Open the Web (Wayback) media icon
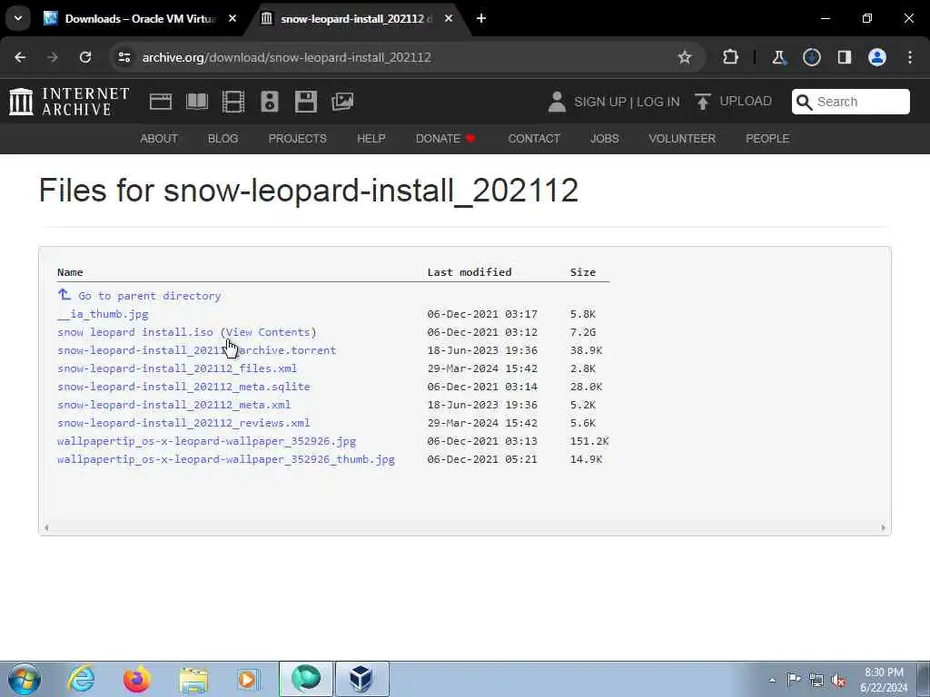This screenshot has height=697, width=930. pos(161,102)
